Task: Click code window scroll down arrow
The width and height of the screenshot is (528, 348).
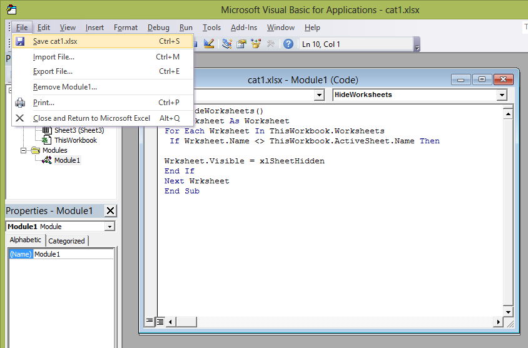Action: pos(508,312)
